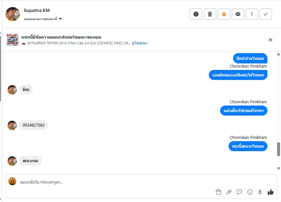Click the Mitsubishi Triton ad thumbnail
Screen dimensions: 281x202
click(x=13, y=40)
